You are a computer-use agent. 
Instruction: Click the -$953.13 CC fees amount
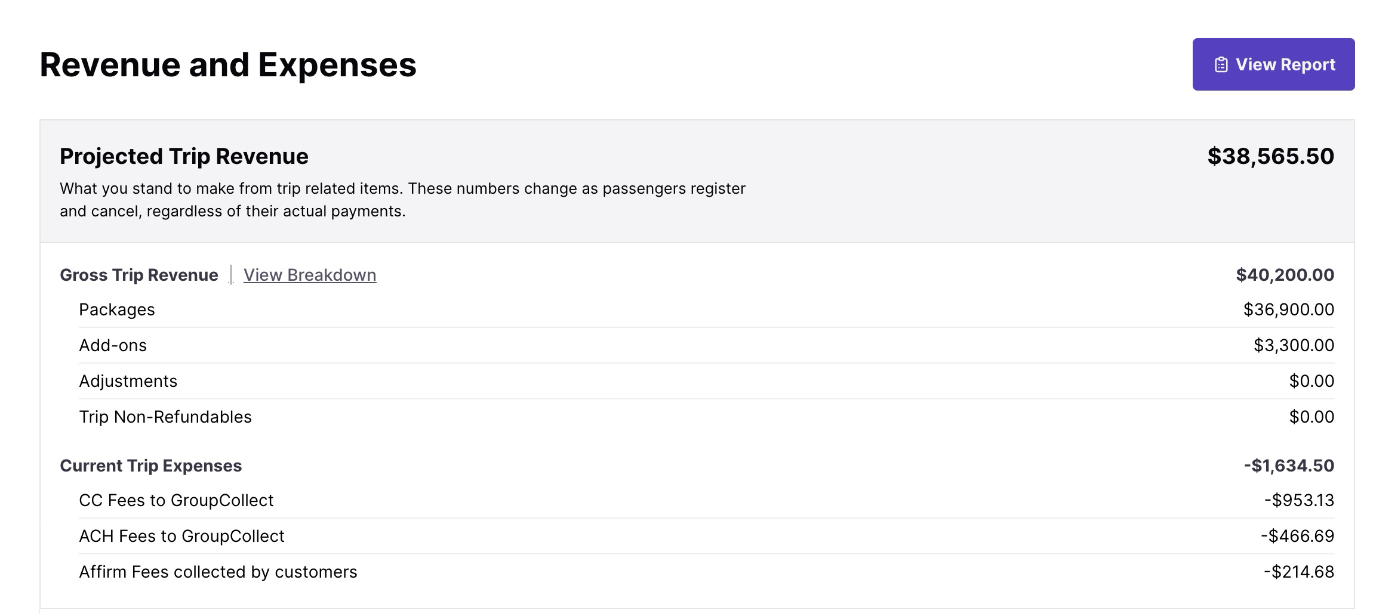tap(1299, 500)
